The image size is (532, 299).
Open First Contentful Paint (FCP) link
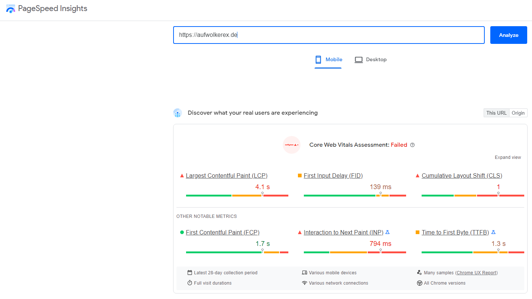(x=223, y=232)
